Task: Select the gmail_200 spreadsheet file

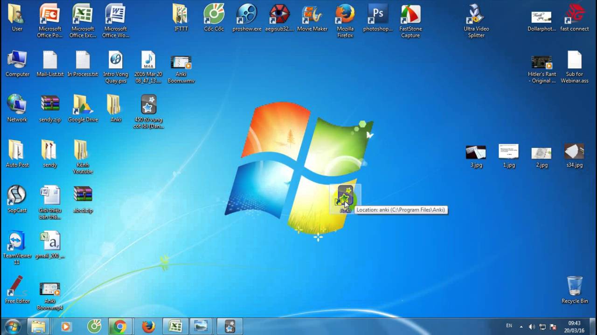Action: coord(50,245)
